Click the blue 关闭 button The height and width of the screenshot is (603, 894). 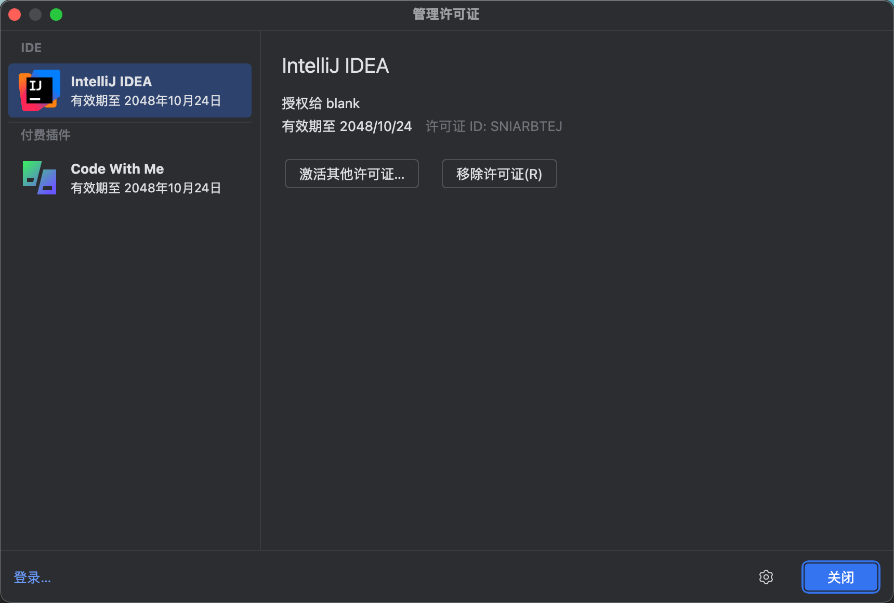[840, 577]
